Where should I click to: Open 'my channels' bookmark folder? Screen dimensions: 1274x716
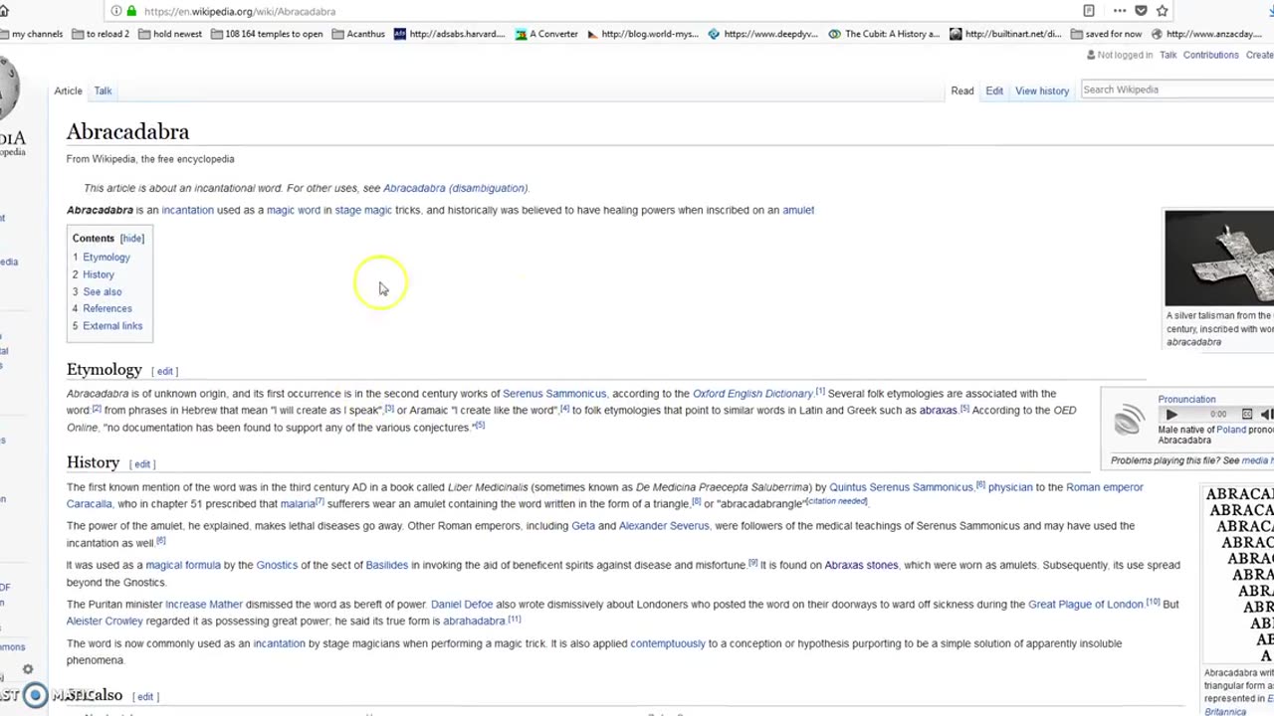32,34
